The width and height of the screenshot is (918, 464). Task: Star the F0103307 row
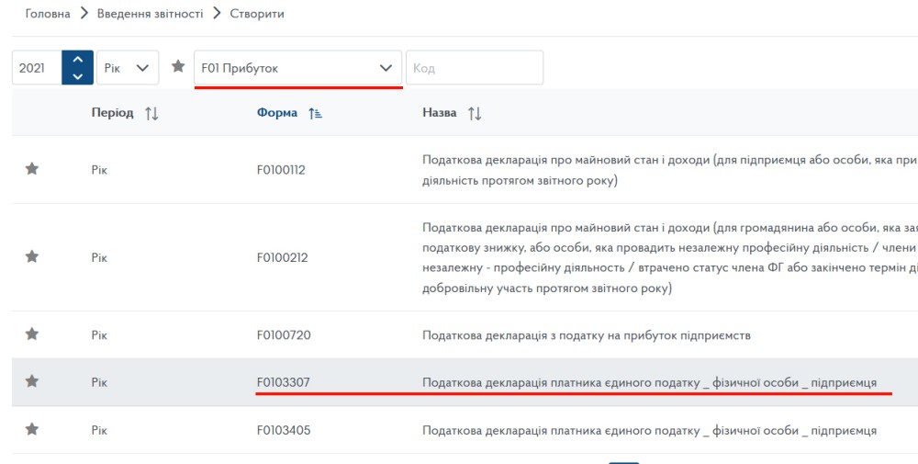pos(32,381)
